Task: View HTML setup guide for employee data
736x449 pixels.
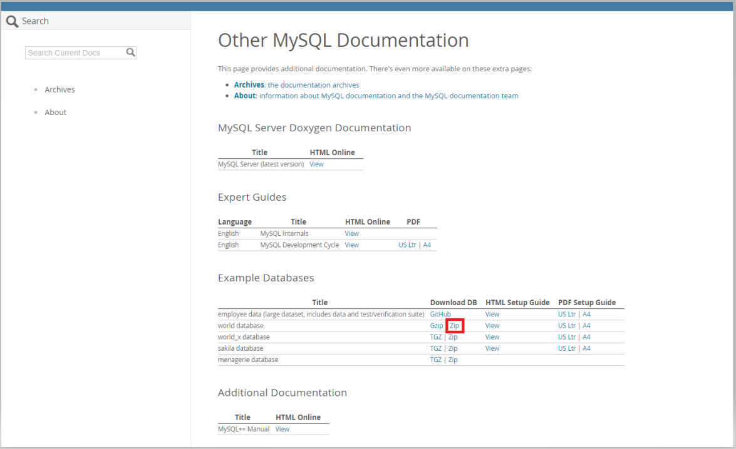Action: click(492, 315)
